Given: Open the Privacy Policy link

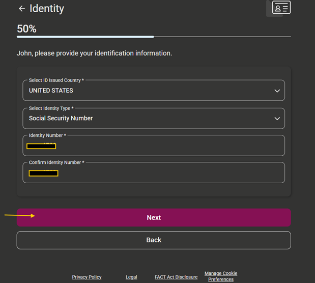Looking at the screenshot, I should [87, 277].
